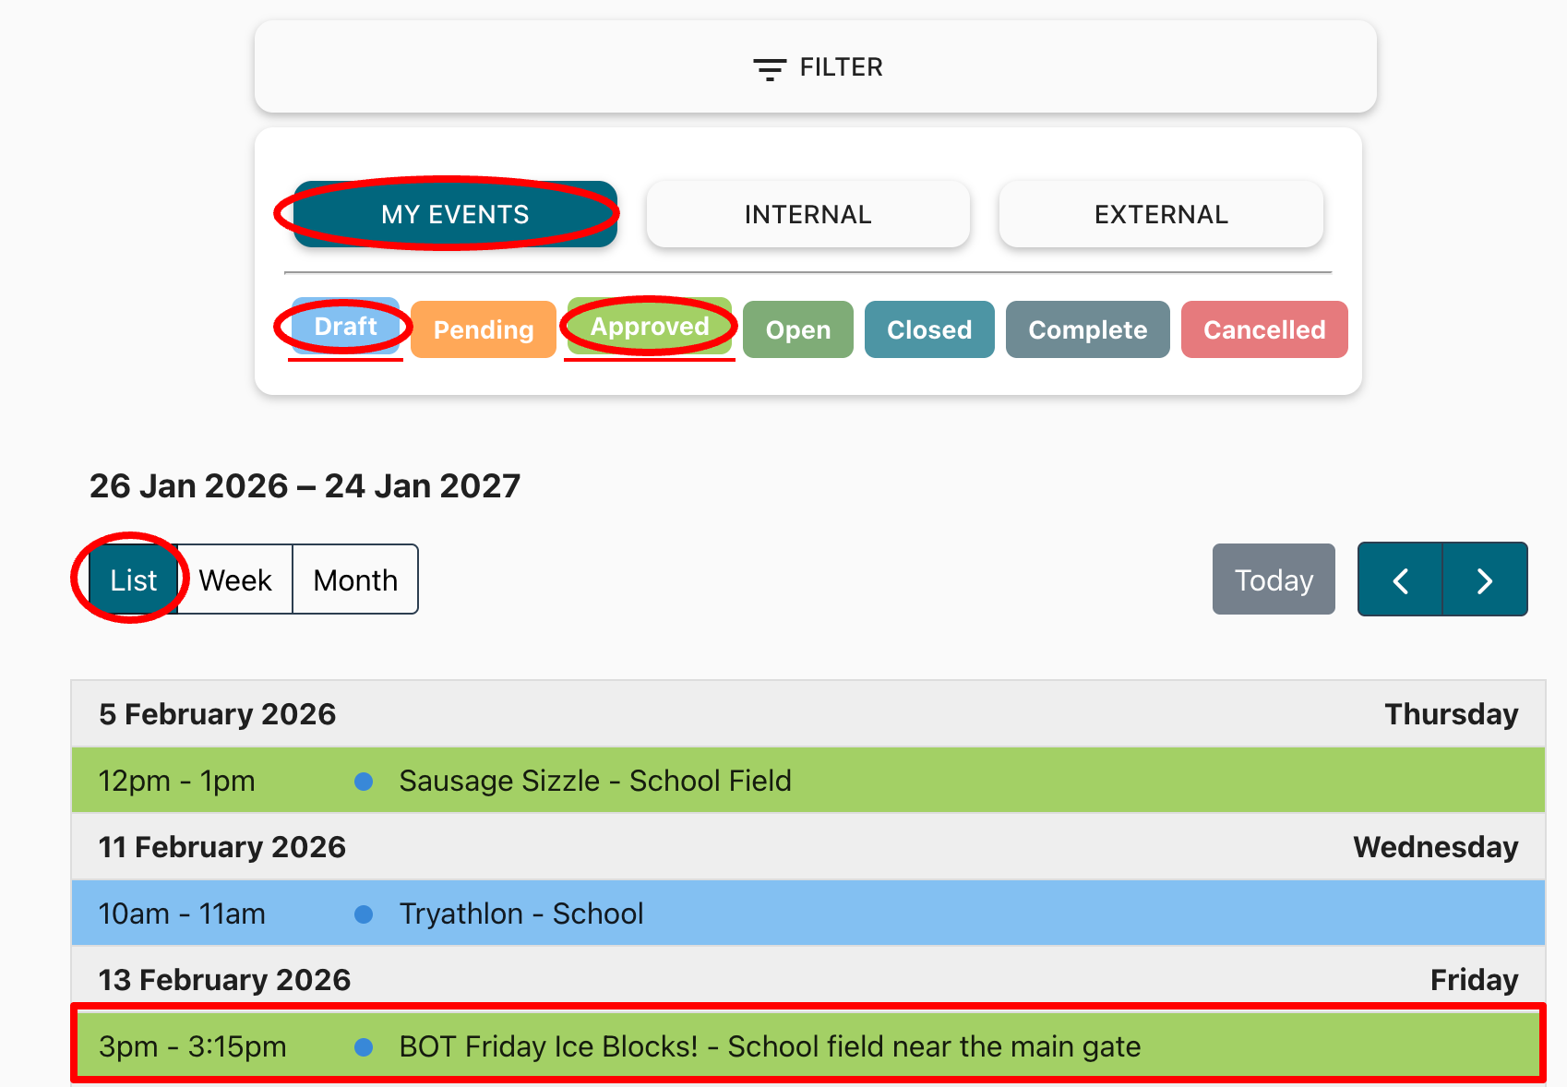
Task: Click blue dot beside Tryathlon event
Action: point(364,914)
